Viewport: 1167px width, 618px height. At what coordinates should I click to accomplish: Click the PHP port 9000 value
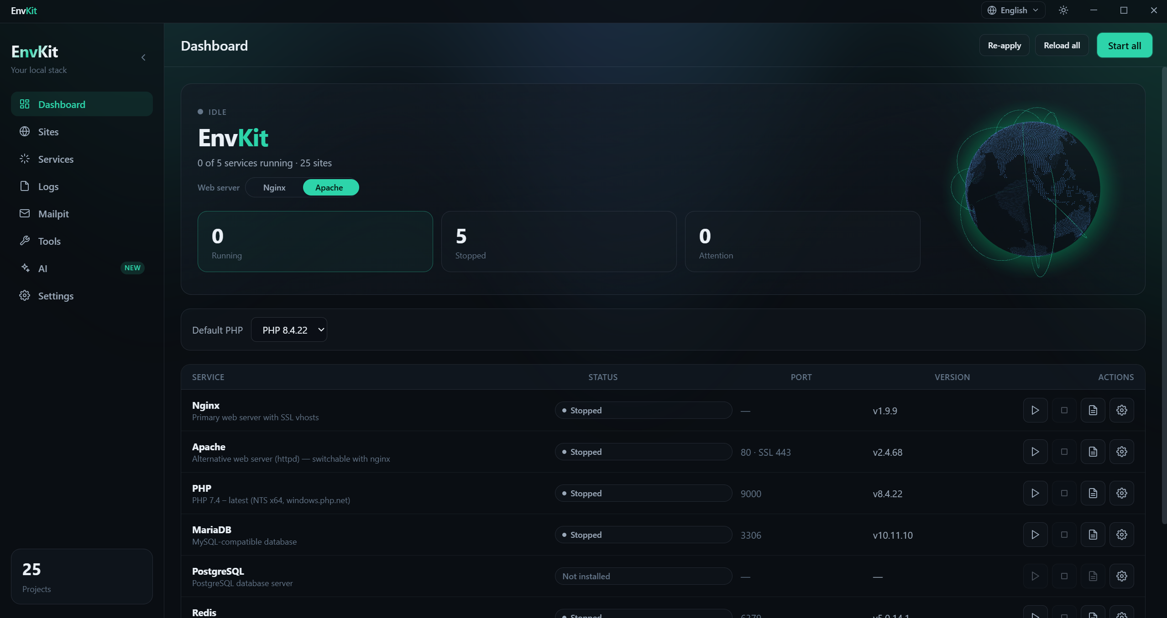tap(751, 494)
